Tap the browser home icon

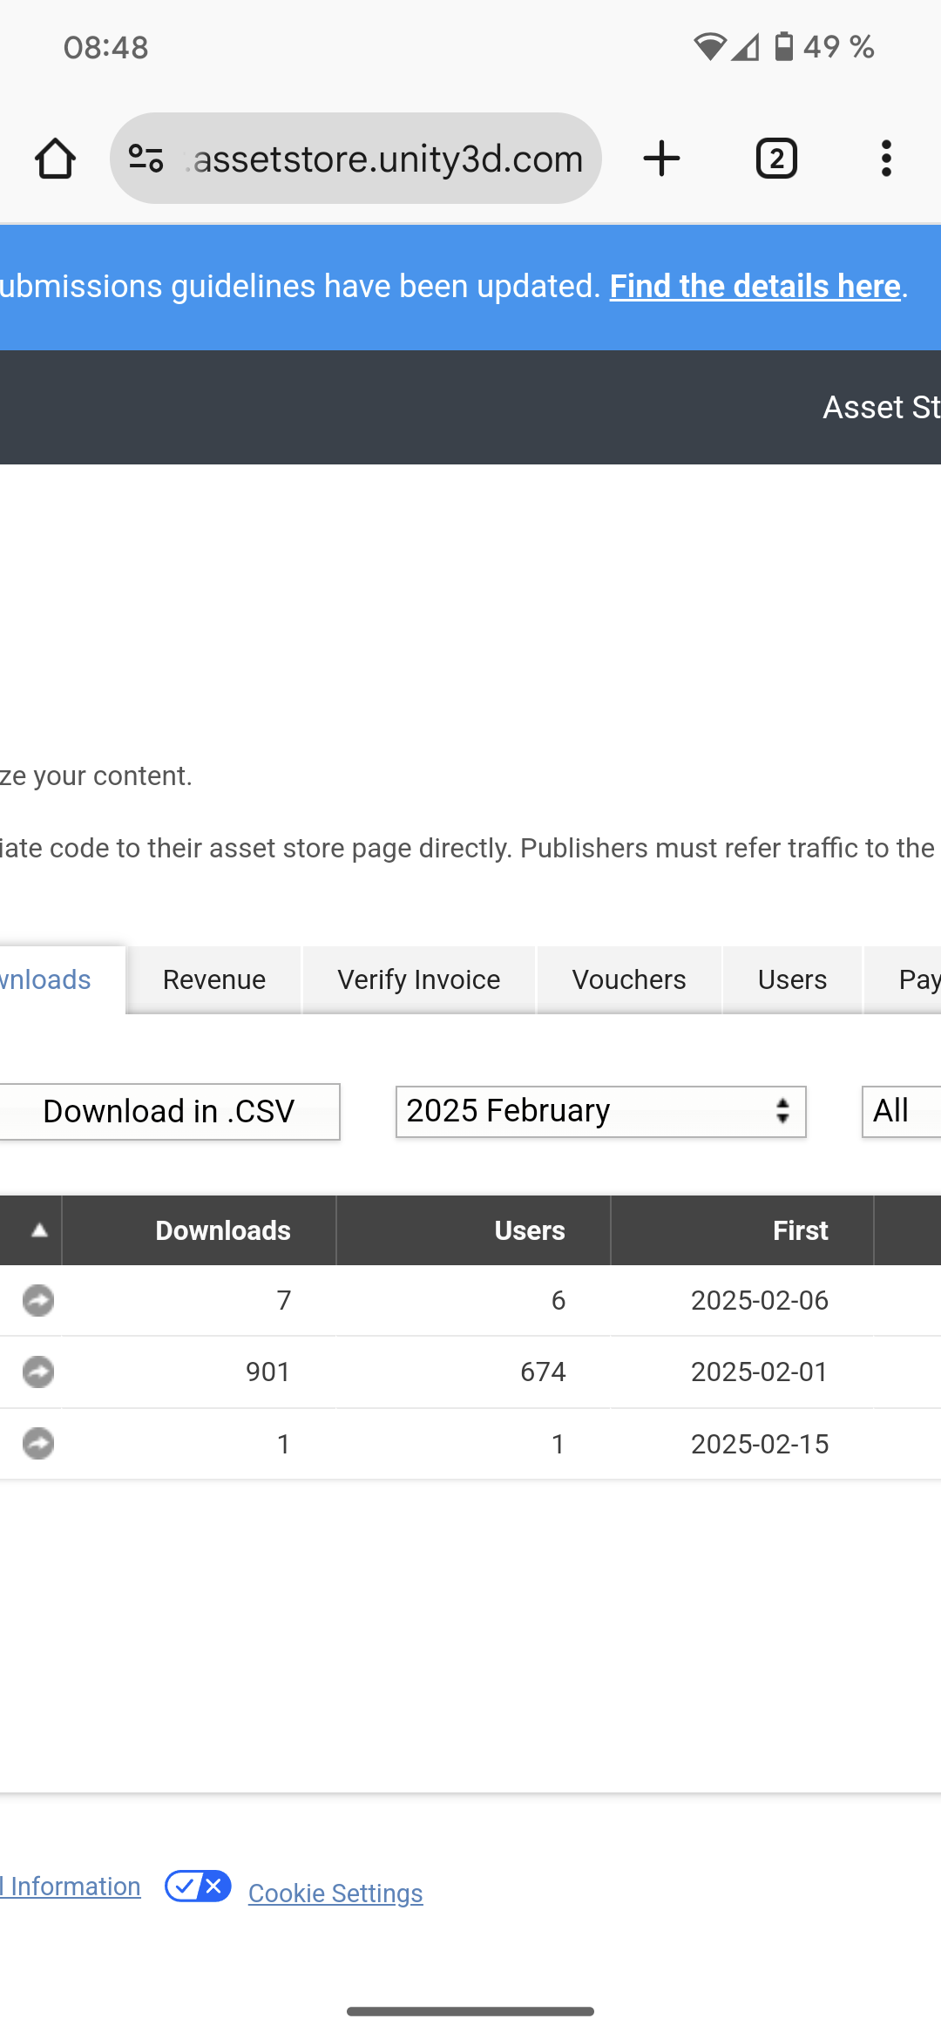coord(55,159)
